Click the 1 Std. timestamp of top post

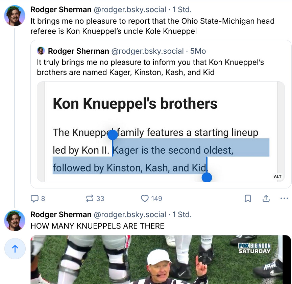pos(182,10)
